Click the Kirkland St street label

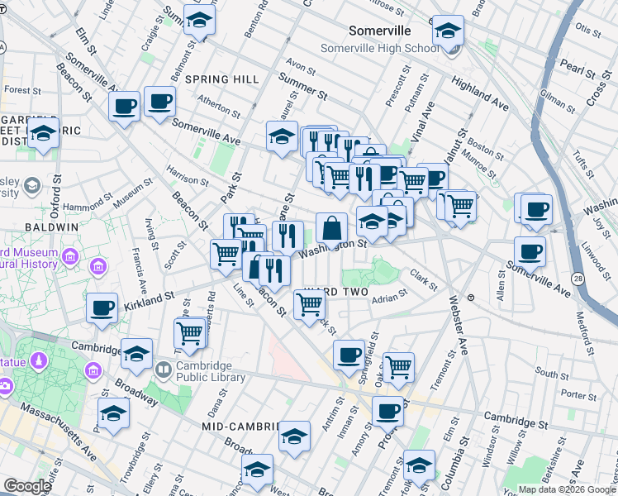coord(150,301)
